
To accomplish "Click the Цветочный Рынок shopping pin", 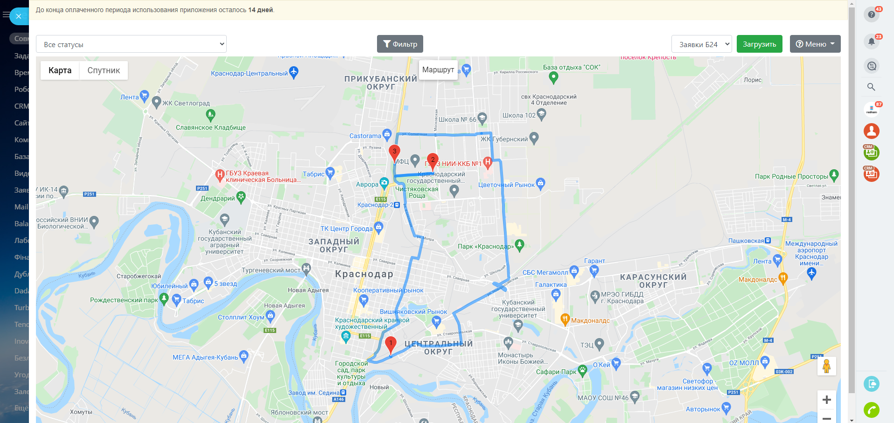I will pos(541,184).
